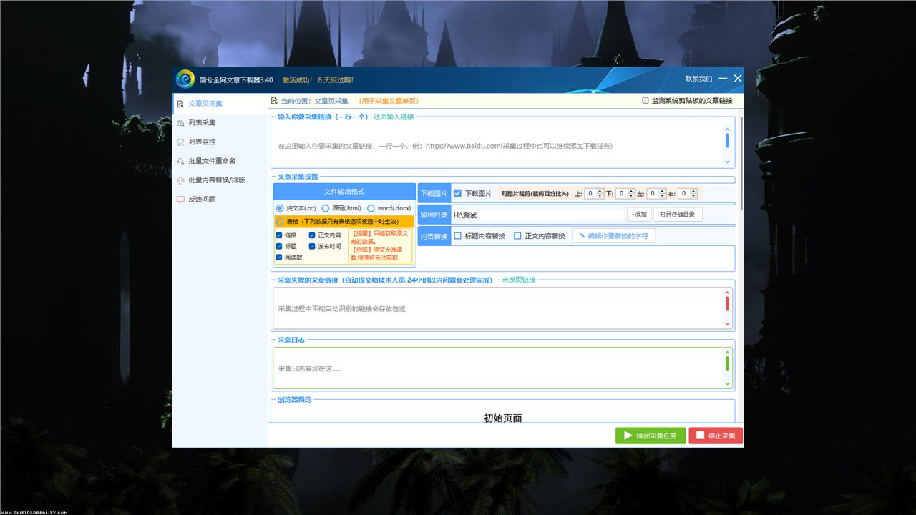Click the 上 crop value field

click(x=590, y=194)
